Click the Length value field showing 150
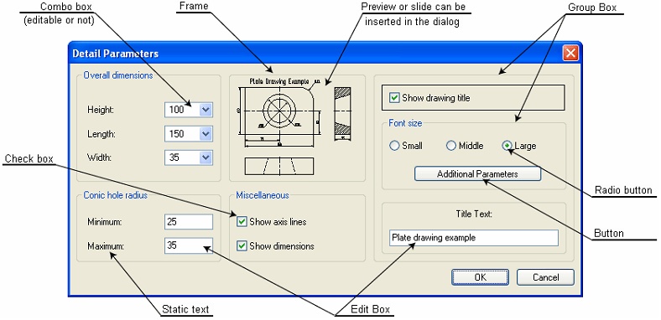 [x=182, y=134]
